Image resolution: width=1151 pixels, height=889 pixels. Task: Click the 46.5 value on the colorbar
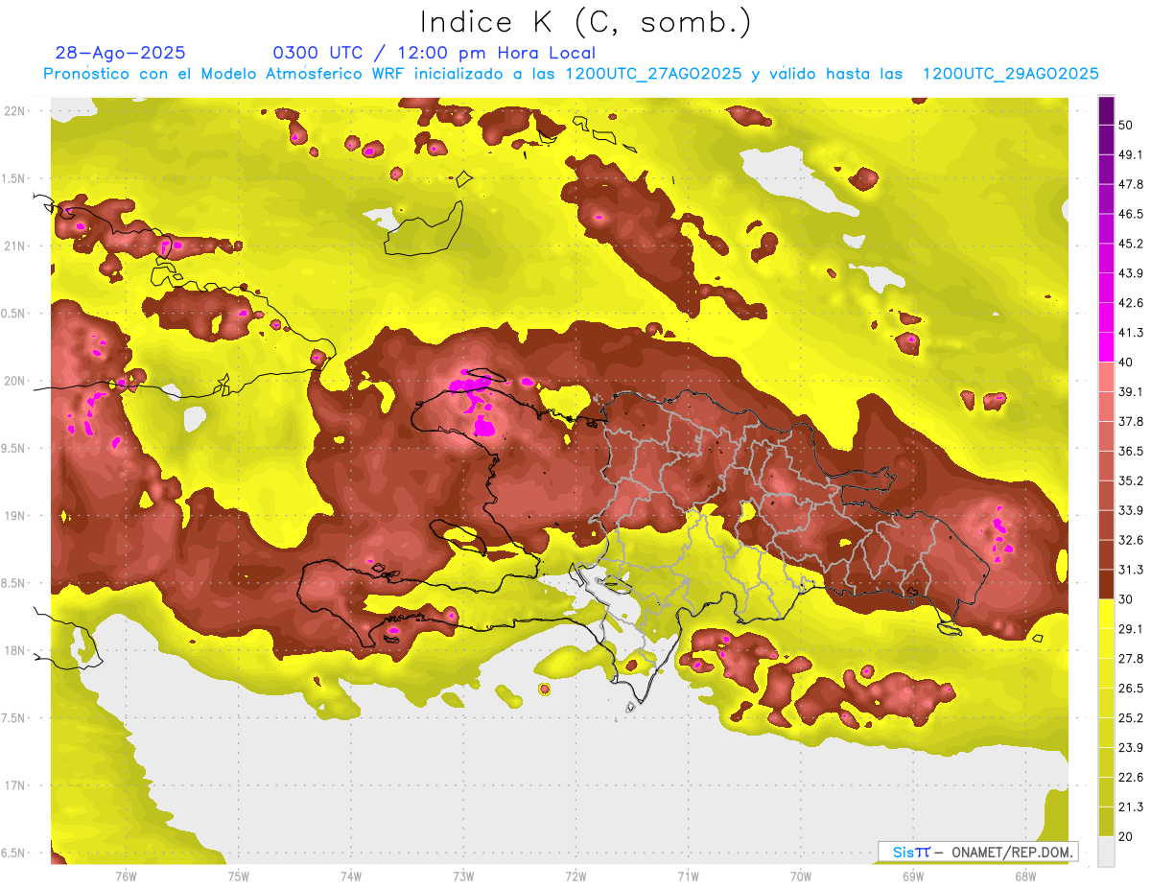[1131, 214]
